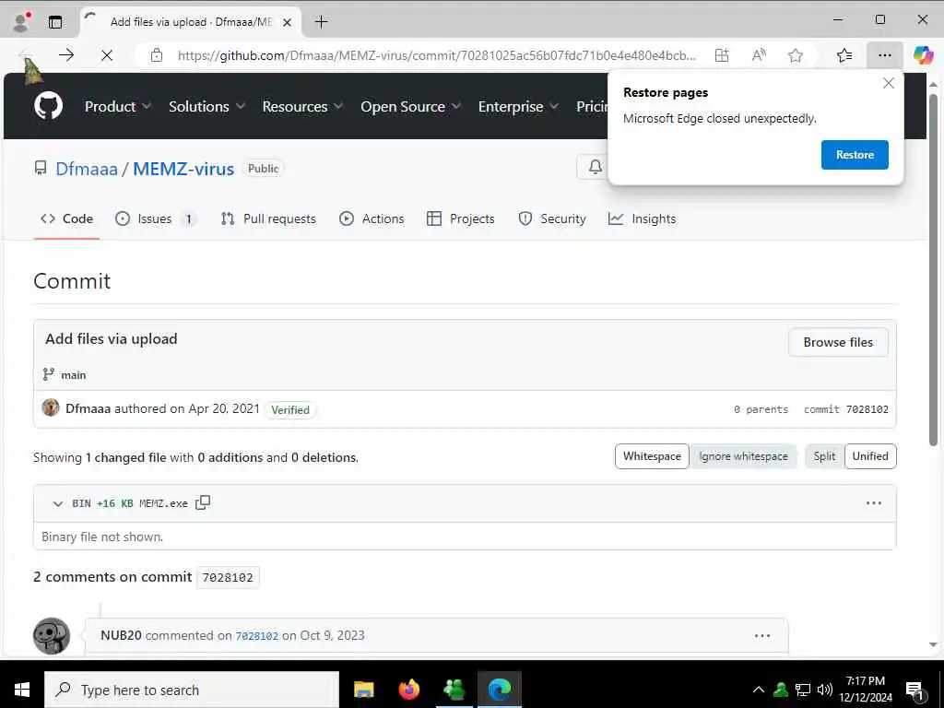Open the green people app on taskbar
This screenshot has height=708, width=944.
454,690
